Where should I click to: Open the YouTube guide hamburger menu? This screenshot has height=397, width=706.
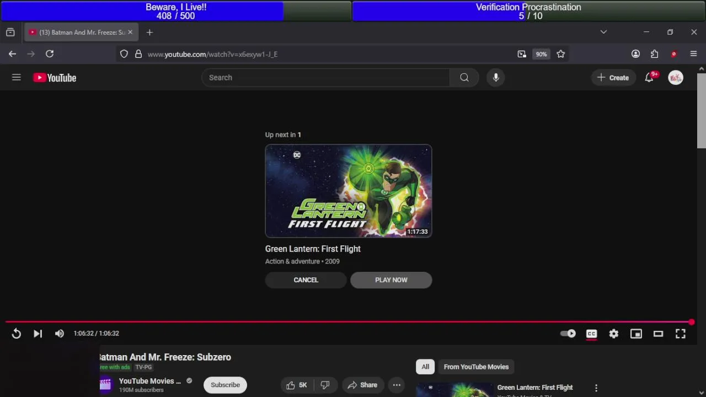click(17, 78)
